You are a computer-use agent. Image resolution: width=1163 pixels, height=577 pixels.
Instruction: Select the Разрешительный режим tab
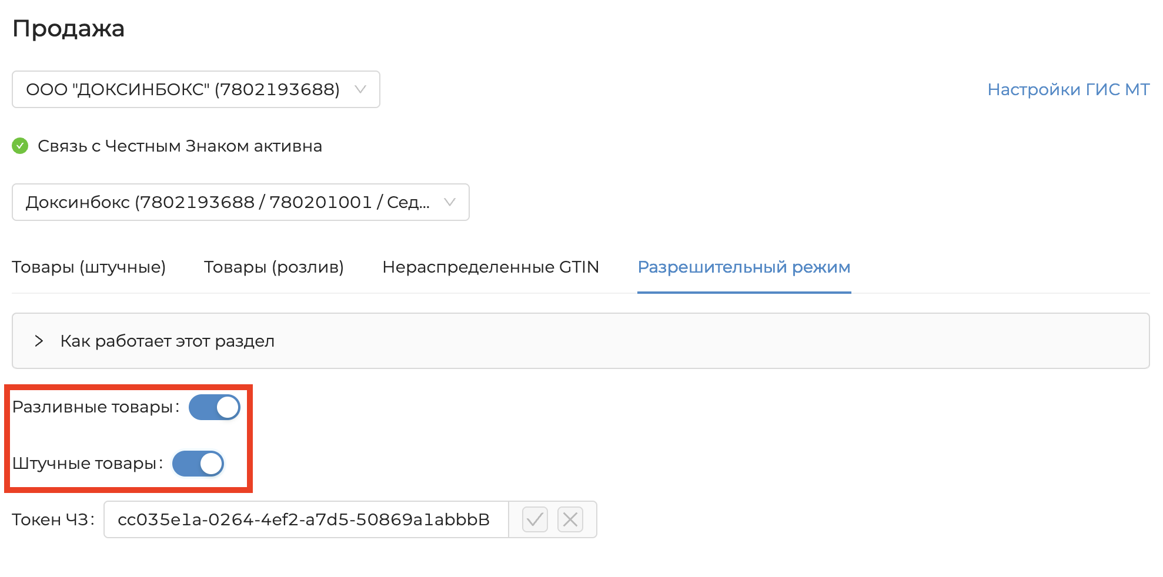point(744,267)
